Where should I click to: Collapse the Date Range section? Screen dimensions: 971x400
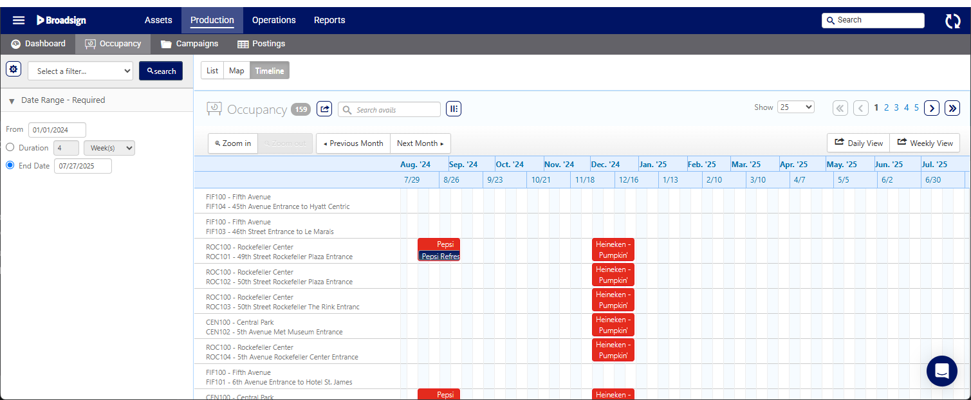pyautogui.click(x=12, y=101)
